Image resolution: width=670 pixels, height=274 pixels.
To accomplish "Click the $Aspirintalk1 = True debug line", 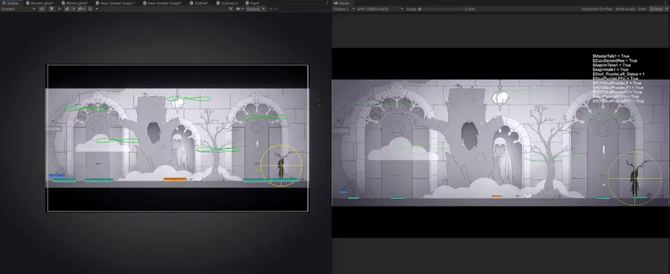I will [x=610, y=70].
